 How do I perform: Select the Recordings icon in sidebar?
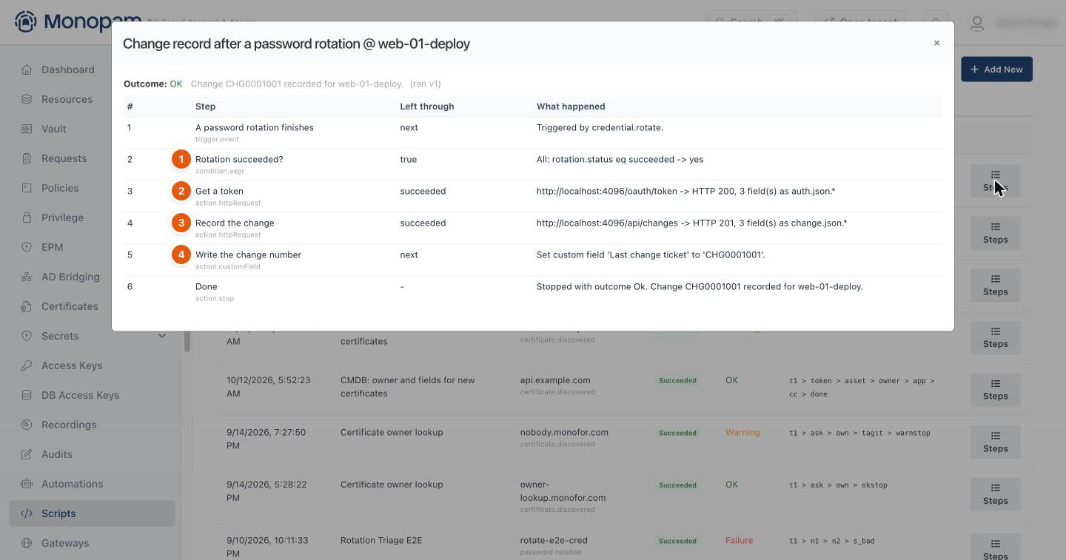pos(27,425)
